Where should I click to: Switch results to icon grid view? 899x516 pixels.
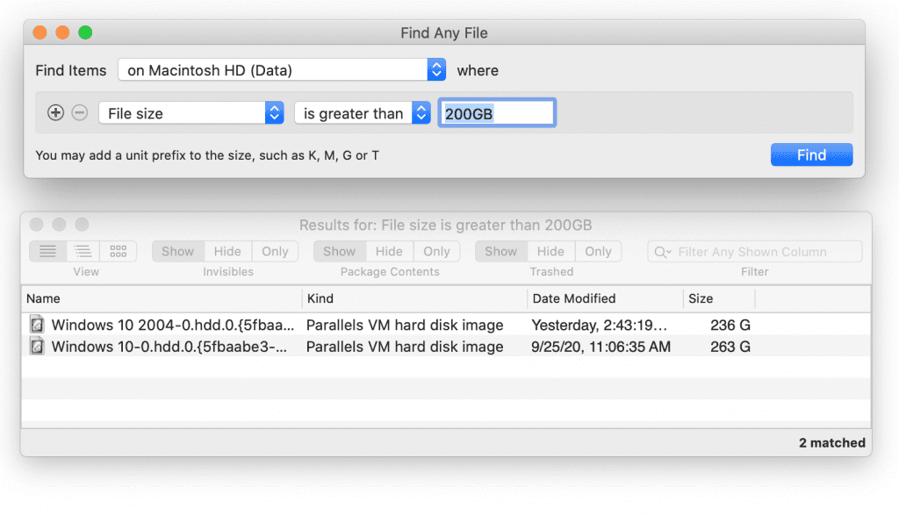[x=118, y=251]
